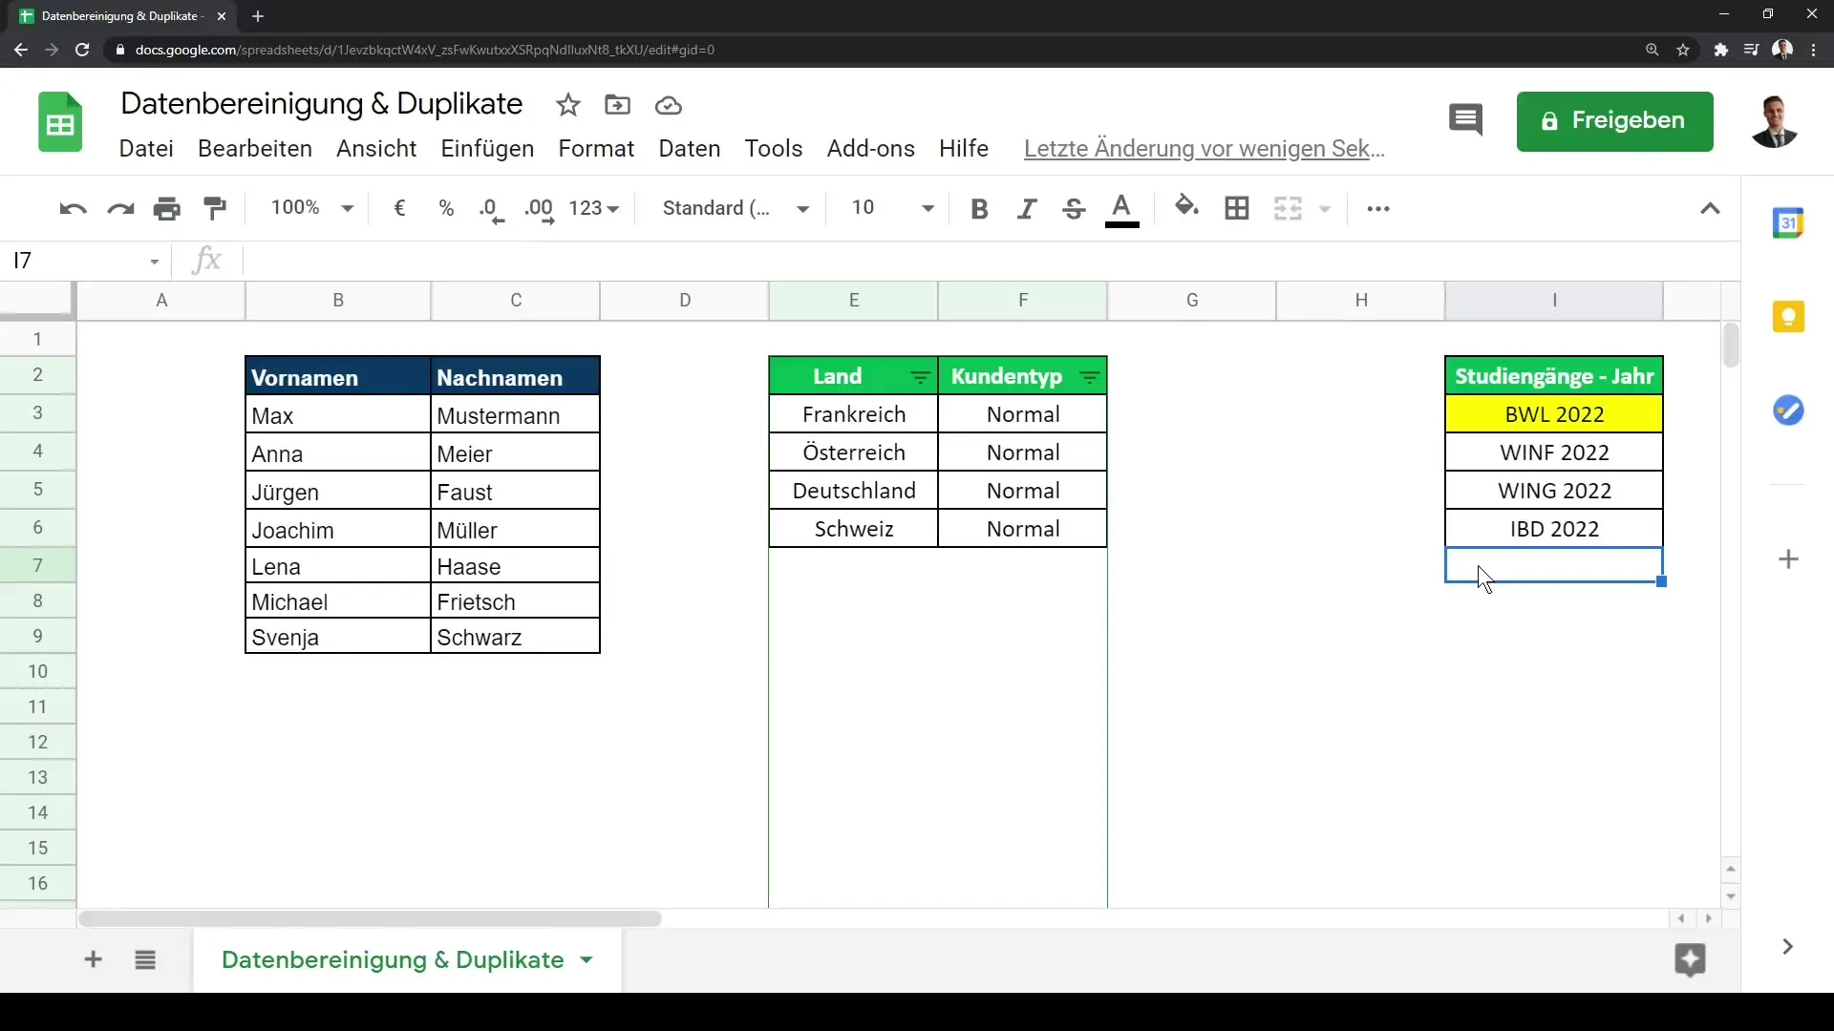
Task: Add a new sheet with plus button
Action: coord(93,960)
